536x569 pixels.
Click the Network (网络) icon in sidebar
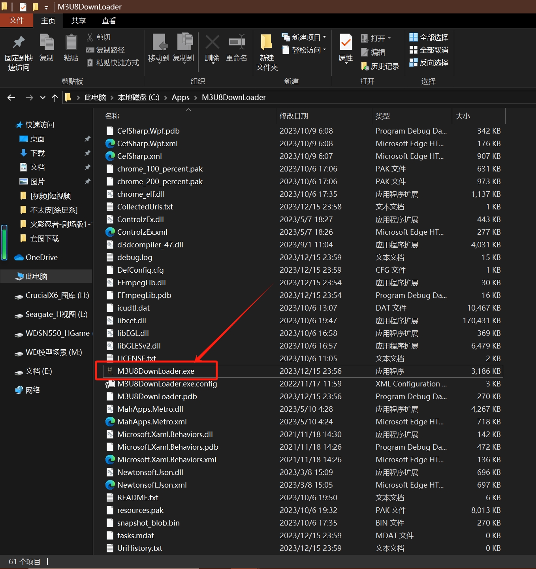tap(19, 390)
